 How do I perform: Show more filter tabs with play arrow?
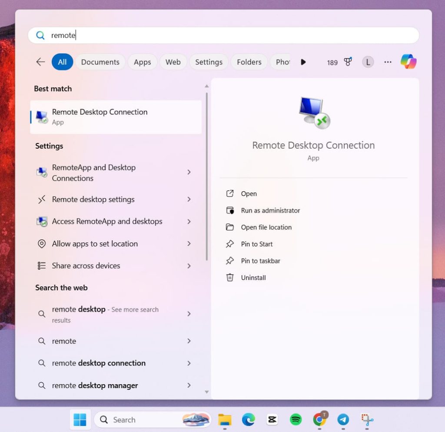(x=303, y=62)
